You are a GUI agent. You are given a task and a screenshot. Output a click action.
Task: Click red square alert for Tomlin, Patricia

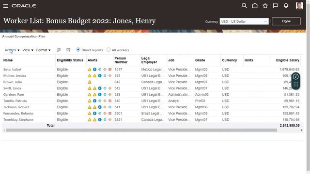(110, 101)
